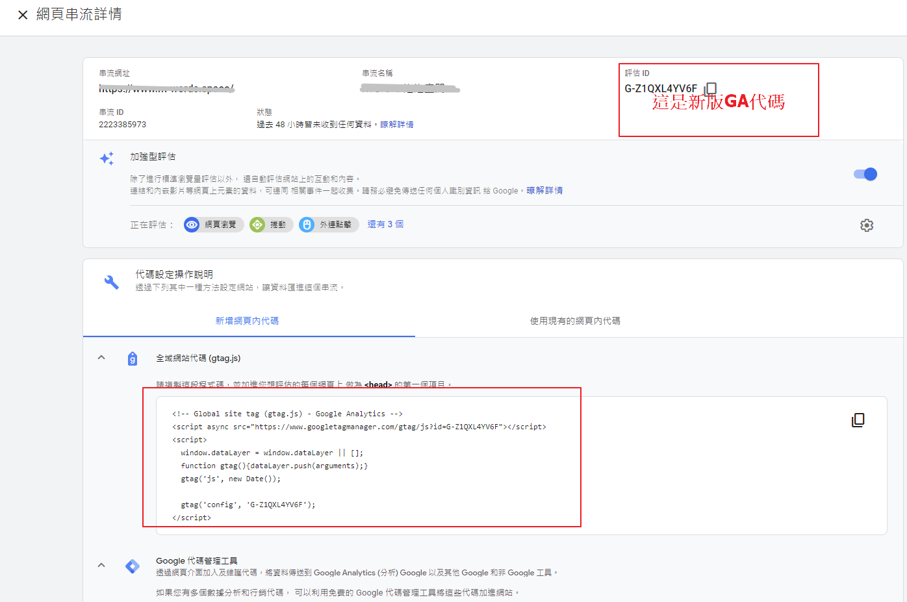Select the 網頁瀏覽 page views chip
The width and height of the screenshot is (907, 602).
[x=214, y=225]
